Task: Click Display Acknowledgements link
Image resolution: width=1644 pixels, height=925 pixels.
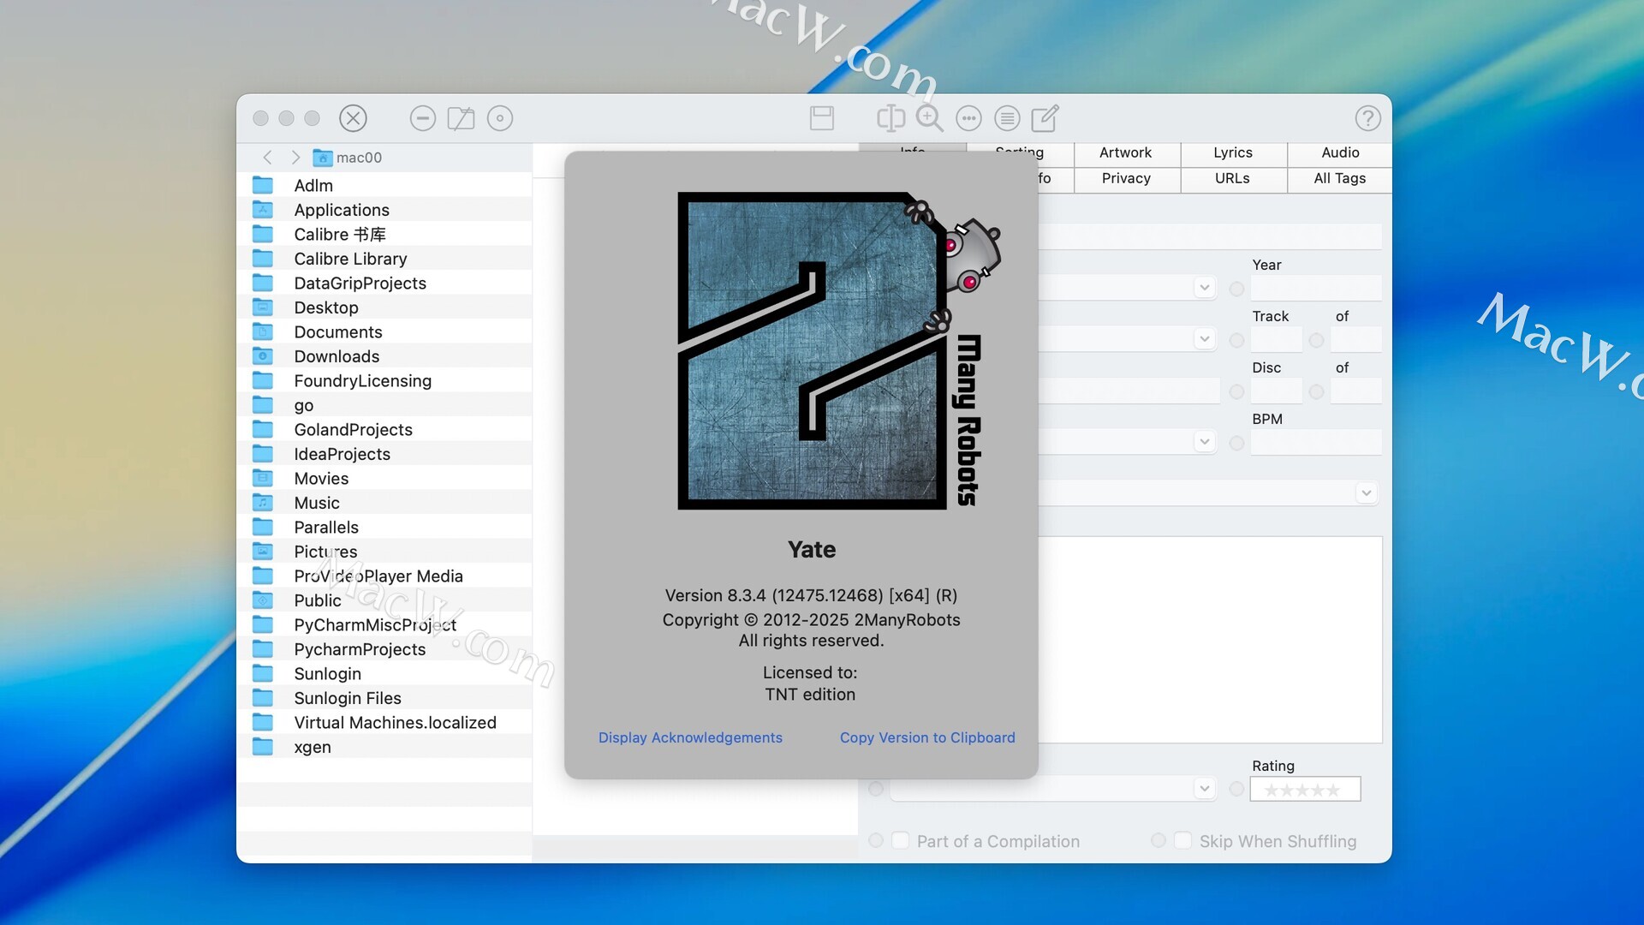Action: point(690,737)
